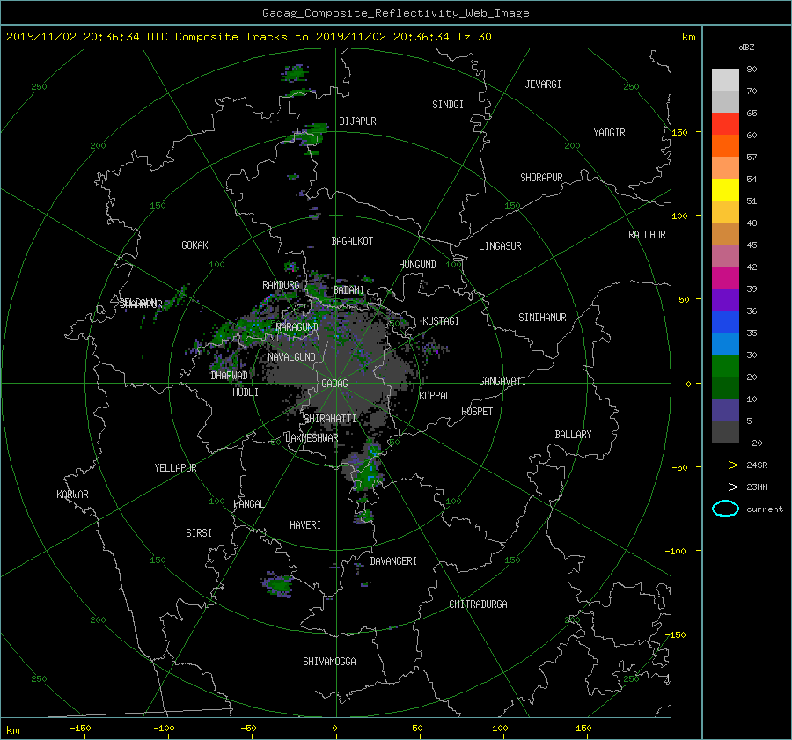Click the HANGAL city label
This screenshot has height=740, width=792.
point(249,504)
